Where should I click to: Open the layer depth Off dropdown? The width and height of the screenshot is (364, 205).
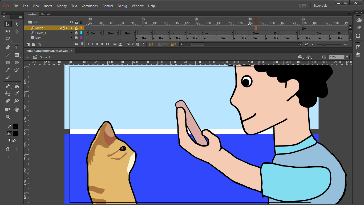pyautogui.click(x=36, y=22)
